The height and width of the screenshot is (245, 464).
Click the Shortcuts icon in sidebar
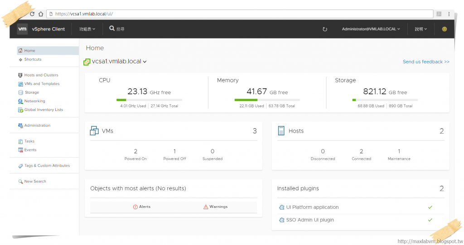(20, 59)
